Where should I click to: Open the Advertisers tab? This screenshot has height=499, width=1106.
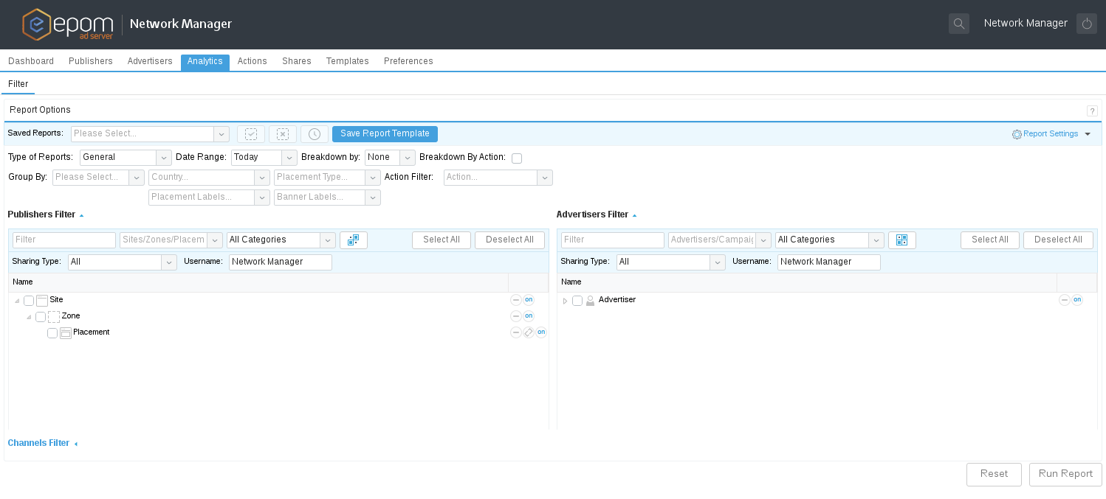tap(150, 62)
